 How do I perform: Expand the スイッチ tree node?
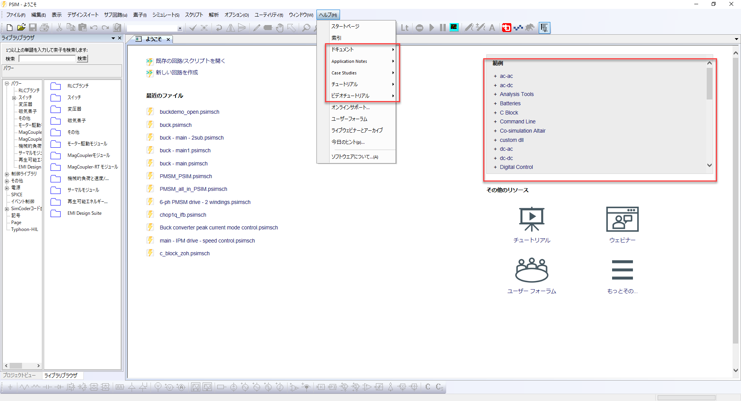[14, 98]
